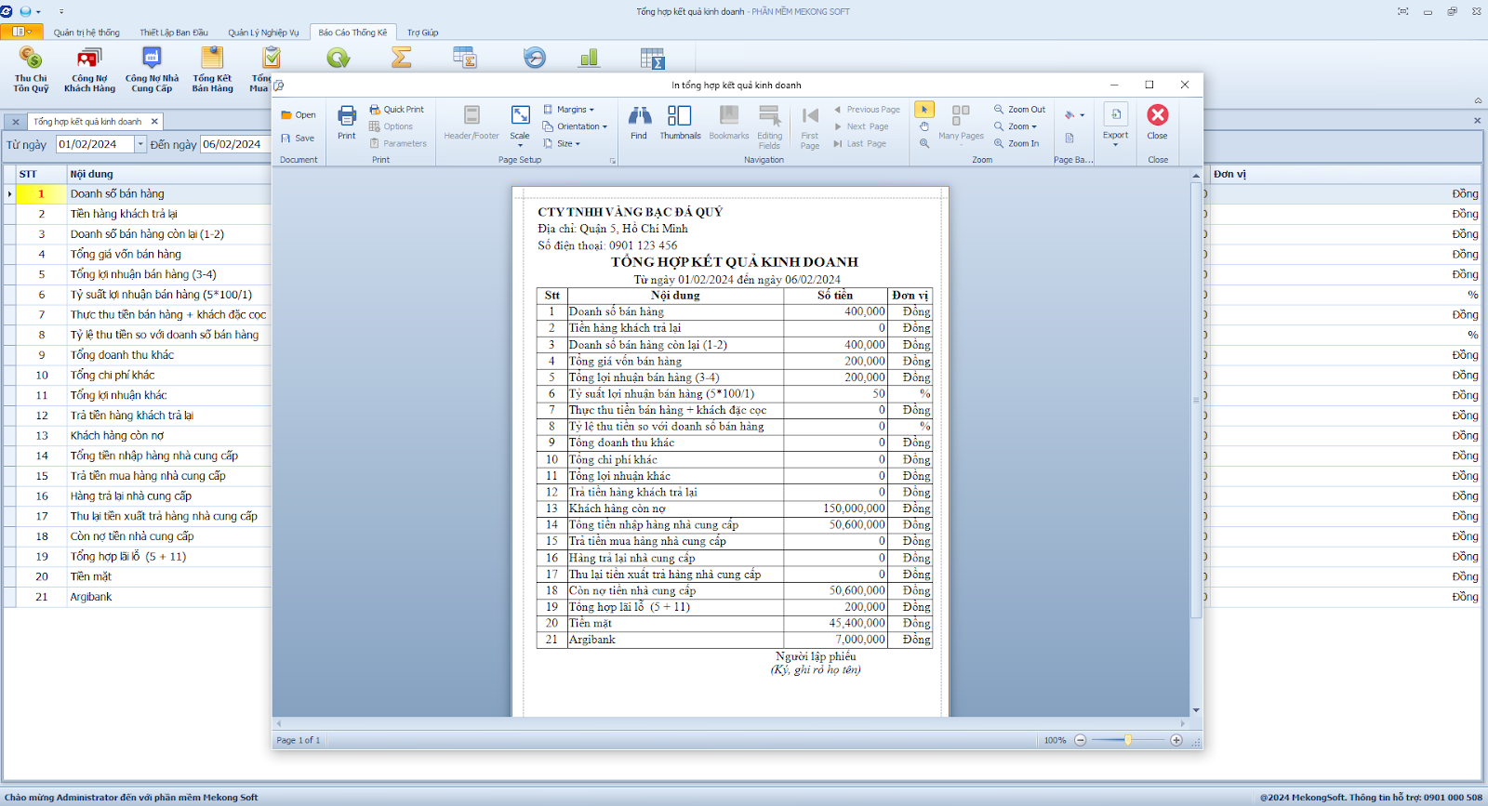This screenshot has height=806, width=1488.
Task: Go to Previous Page in preview
Action: [x=867, y=109]
